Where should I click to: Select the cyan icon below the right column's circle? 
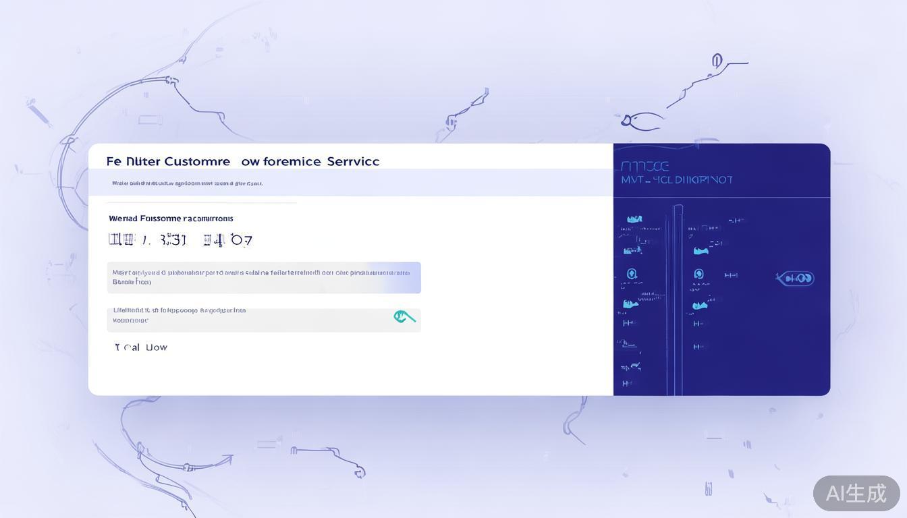pyautogui.click(x=700, y=306)
